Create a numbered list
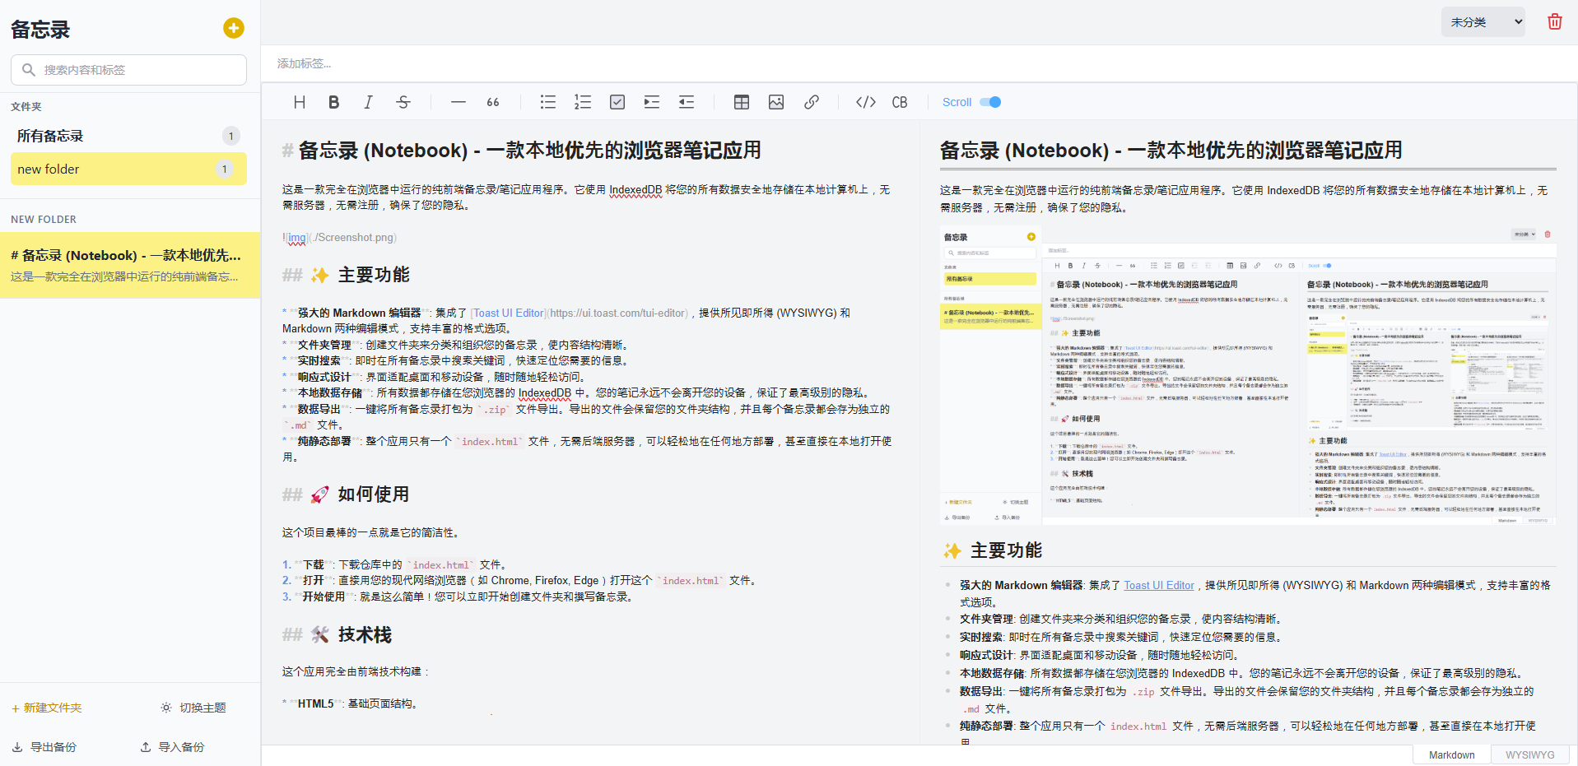The image size is (1578, 766). 582,101
